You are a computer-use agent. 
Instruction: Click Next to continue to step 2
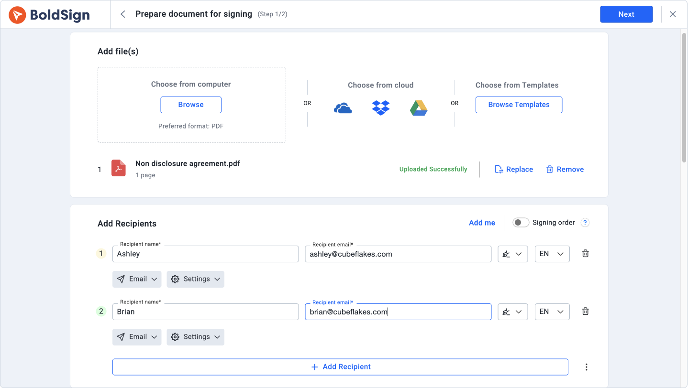626,14
